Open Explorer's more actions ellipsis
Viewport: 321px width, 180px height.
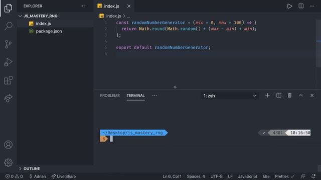pyautogui.click(x=84, y=6)
